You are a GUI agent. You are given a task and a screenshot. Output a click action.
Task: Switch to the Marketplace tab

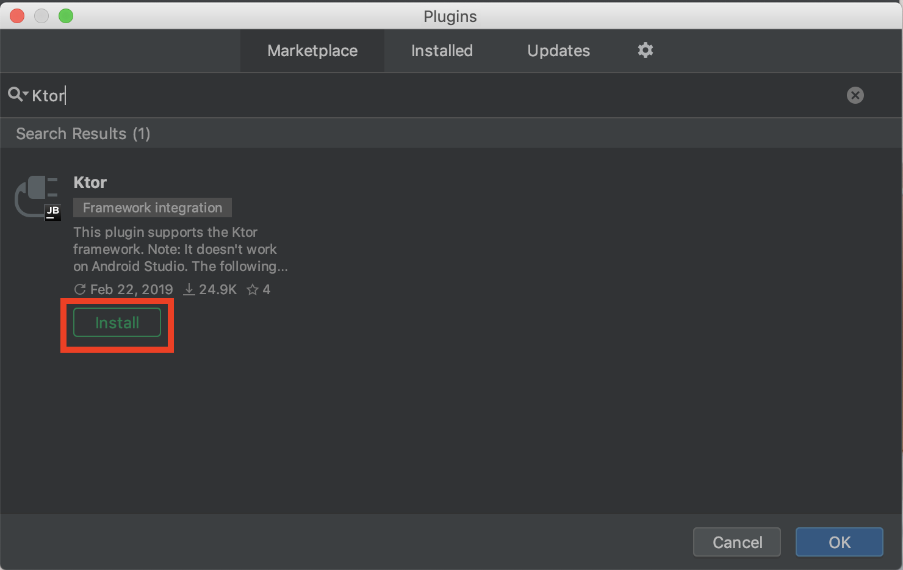click(312, 51)
